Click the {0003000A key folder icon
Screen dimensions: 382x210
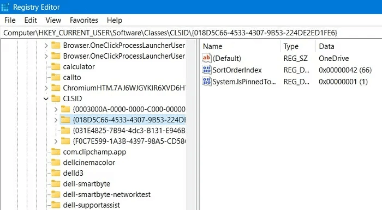pyautogui.click(x=65, y=109)
